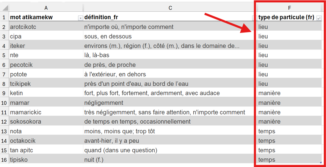The height and width of the screenshot is (167, 326).
Task: Select column C header
Action: 170,8
